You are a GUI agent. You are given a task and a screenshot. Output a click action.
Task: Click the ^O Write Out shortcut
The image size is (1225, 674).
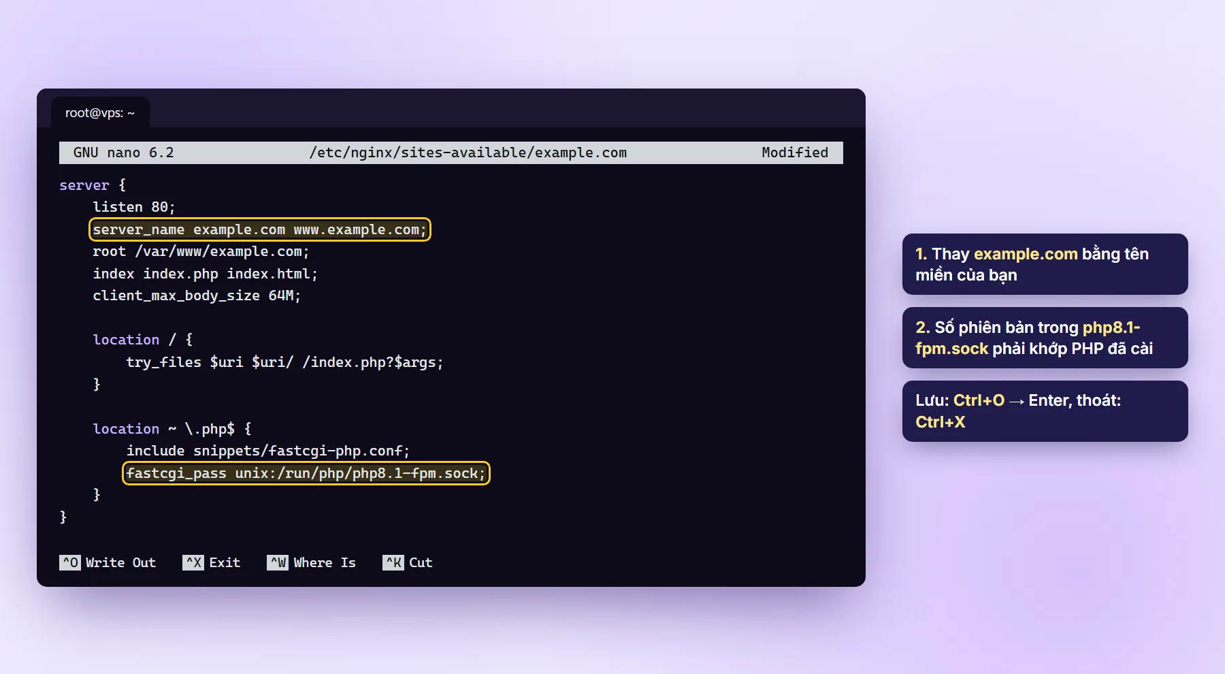(108, 562)
